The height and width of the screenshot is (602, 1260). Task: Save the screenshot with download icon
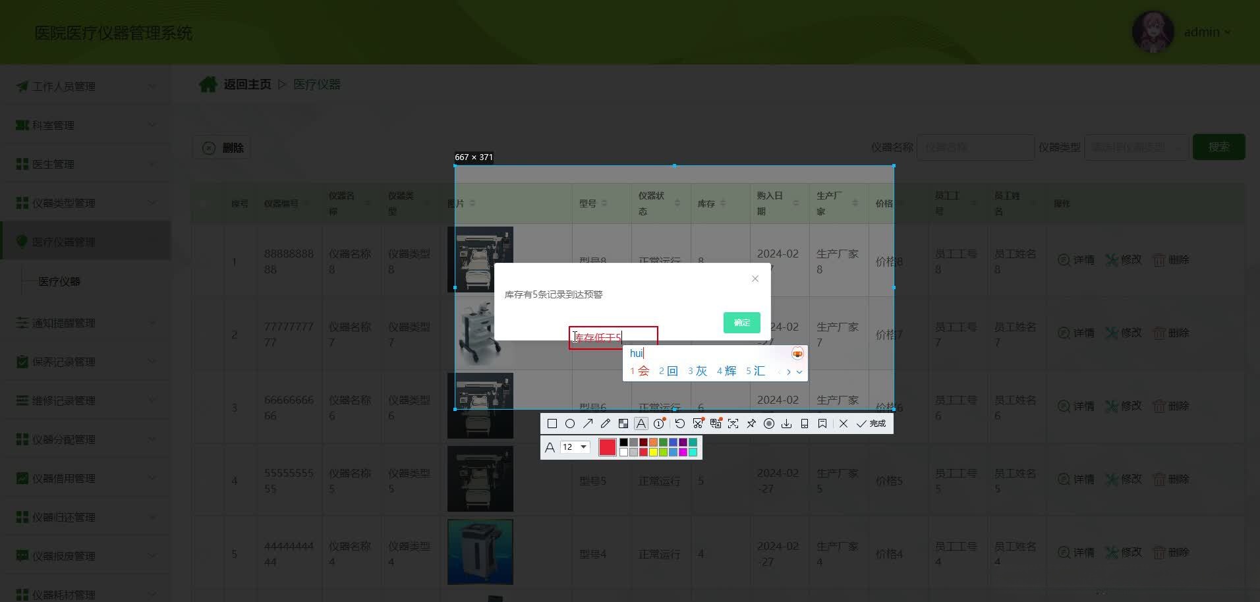tap(787, 424)
